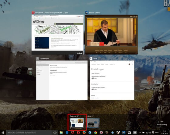Open network status from the system tray
Screen dimensions: 170x135
click(147, 133)
